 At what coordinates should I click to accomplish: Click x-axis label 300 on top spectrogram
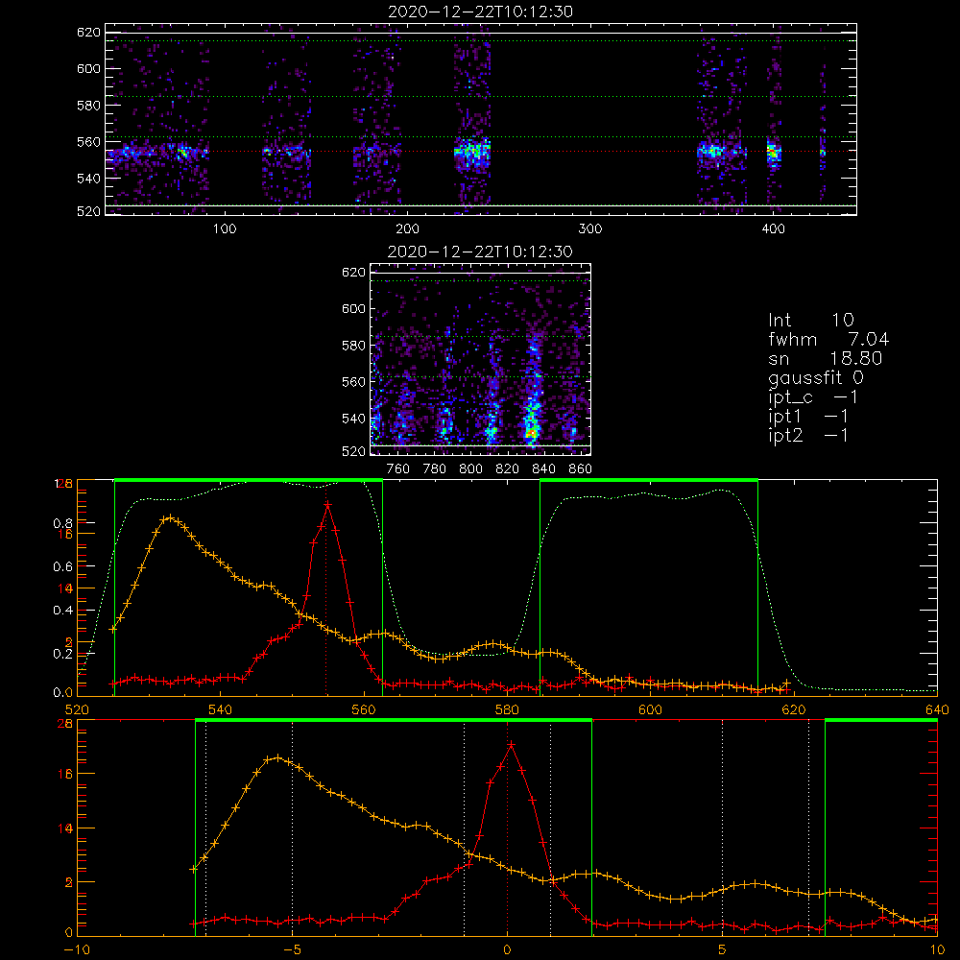[x=590, y=229]
